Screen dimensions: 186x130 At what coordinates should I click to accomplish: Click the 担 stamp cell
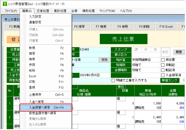pyautogui.click(x=155, y=49)
